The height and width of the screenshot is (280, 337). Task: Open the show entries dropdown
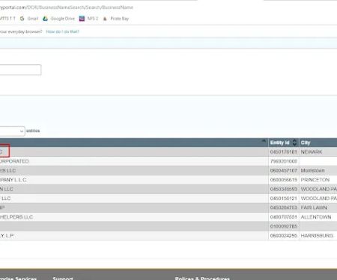[x=12, y=131]
